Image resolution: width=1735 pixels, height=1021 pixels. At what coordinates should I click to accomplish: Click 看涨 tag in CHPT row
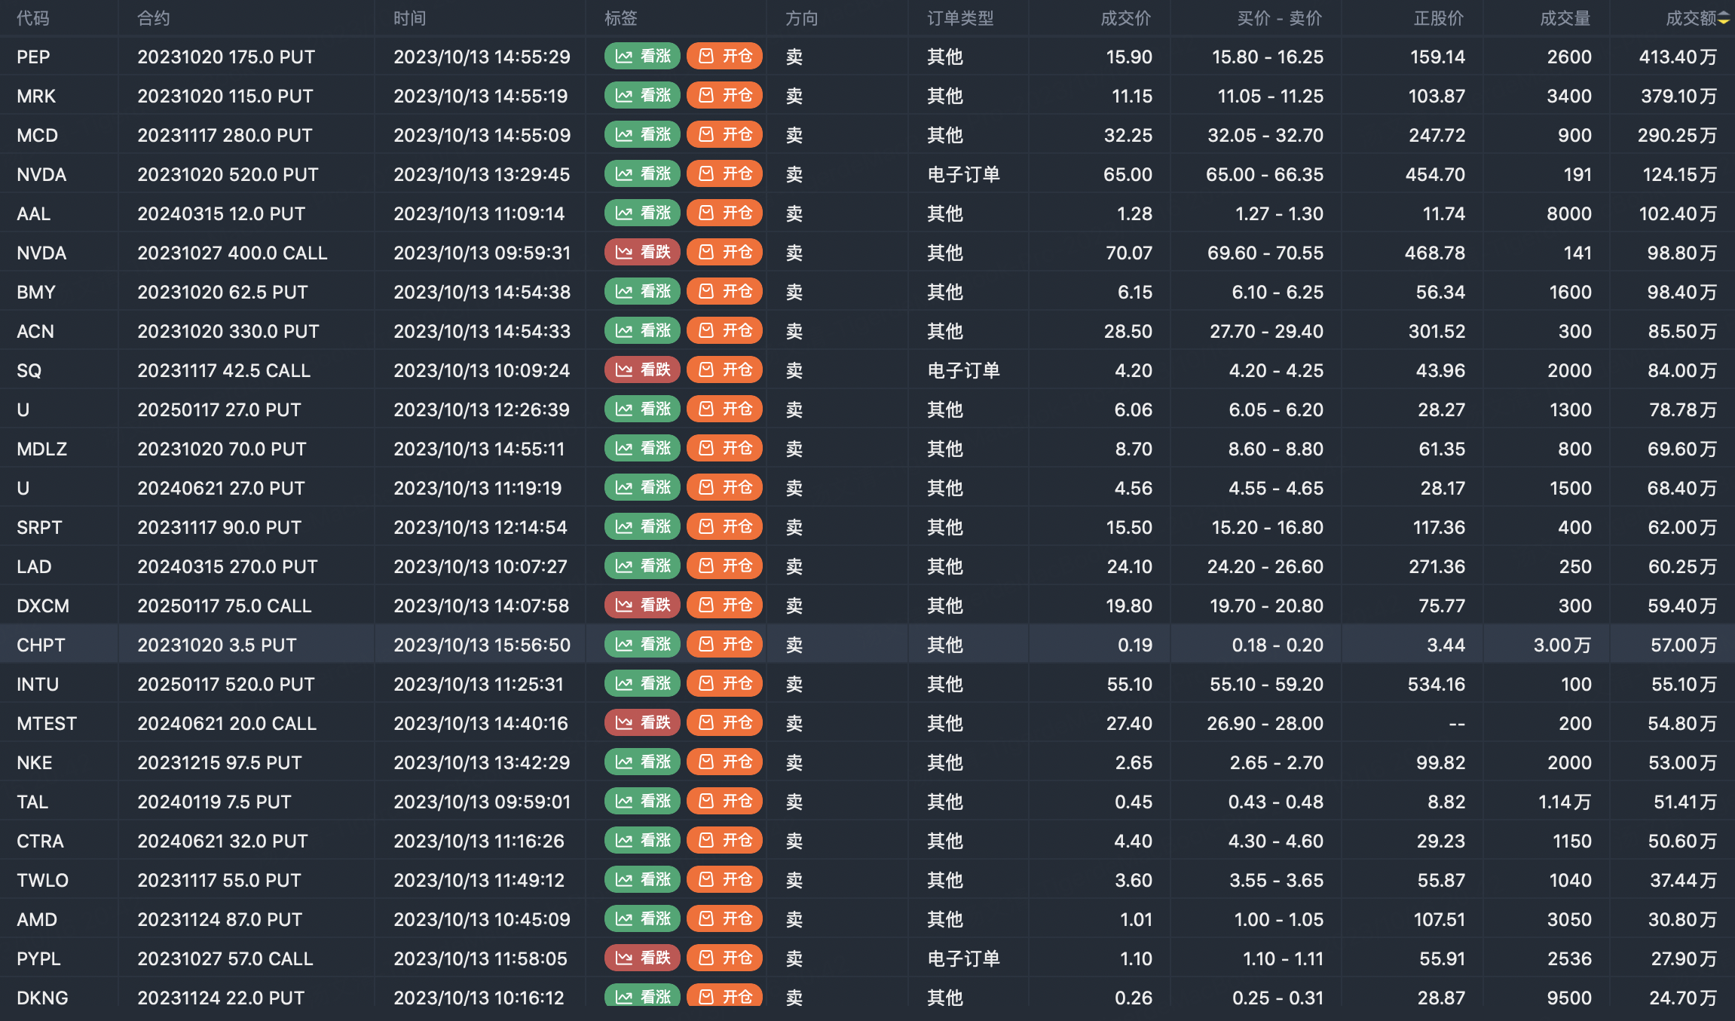(642, 645)
